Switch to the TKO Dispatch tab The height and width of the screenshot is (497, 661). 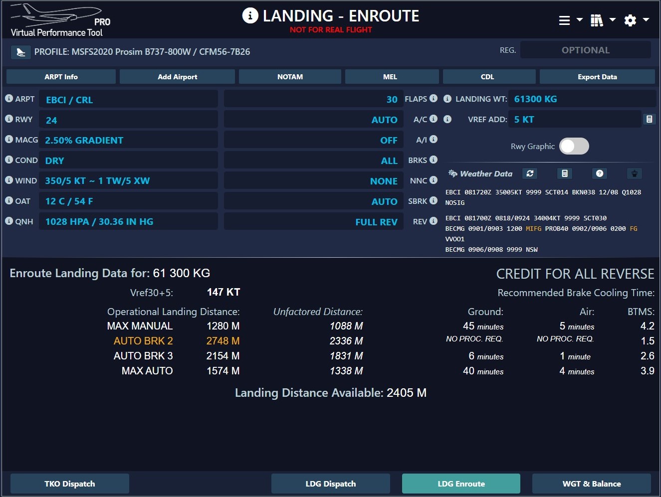click(x=70, y=484)
